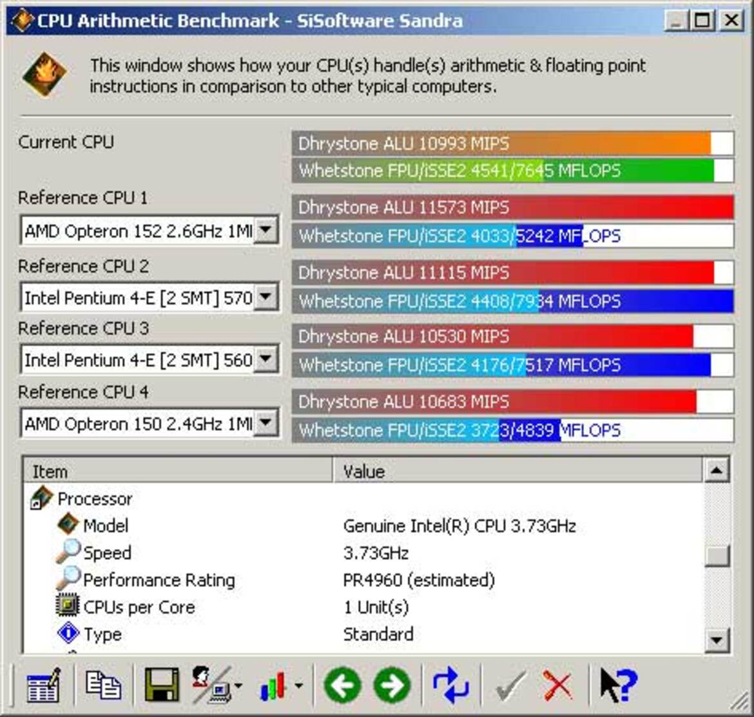This screenshot has height=717, width=754.
Task: Click the 'Reference CPU 3' label
Action: coord(84,329)
